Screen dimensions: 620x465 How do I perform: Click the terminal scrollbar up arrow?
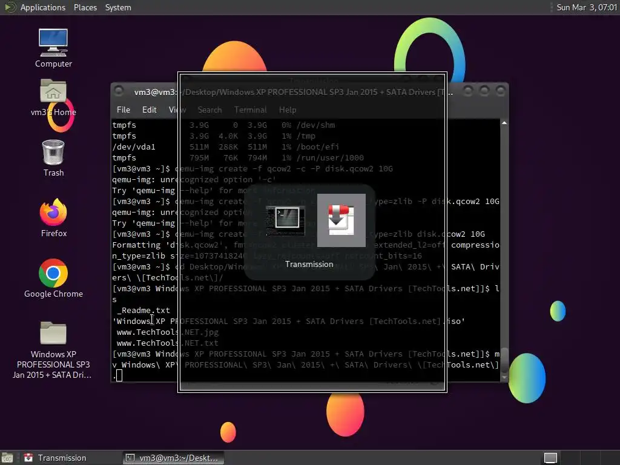504,124
